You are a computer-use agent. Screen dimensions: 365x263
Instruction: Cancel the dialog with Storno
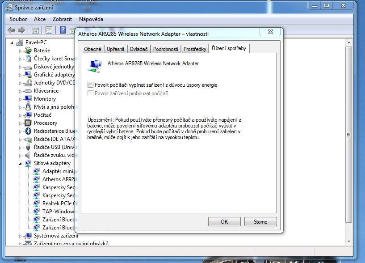point(260,221)
